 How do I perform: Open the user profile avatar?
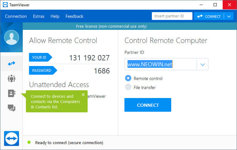tap(12, 37)
